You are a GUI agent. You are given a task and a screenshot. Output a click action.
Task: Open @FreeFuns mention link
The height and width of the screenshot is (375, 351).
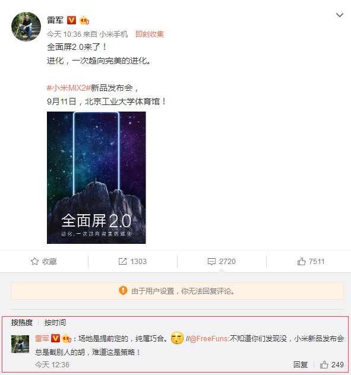click(208, 339)
